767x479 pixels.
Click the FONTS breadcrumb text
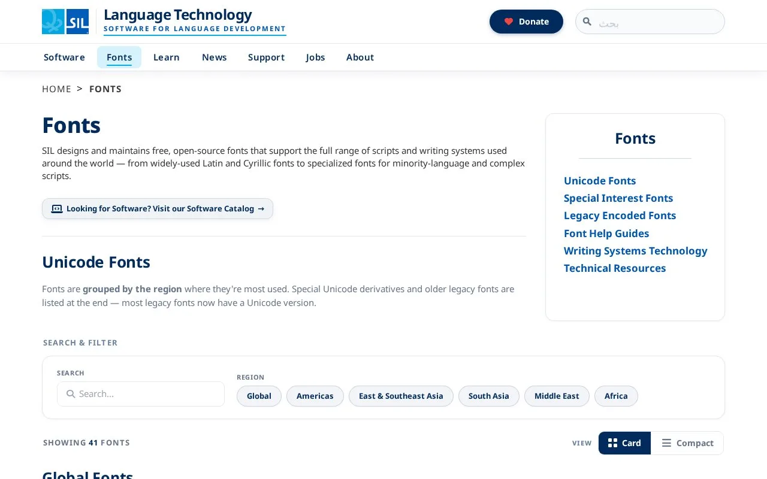point(105,89)
